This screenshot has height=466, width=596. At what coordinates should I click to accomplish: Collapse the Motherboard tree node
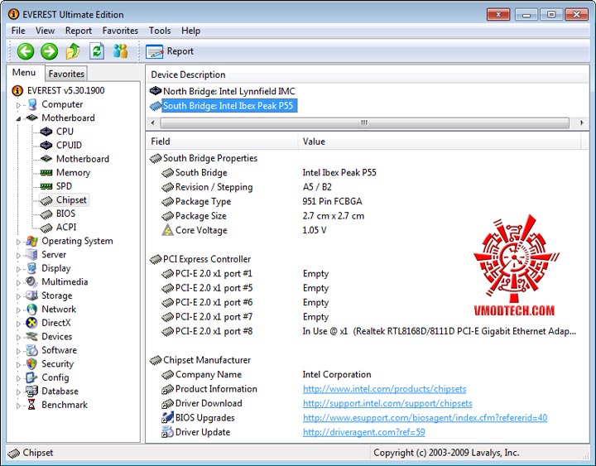click(18, 118)
